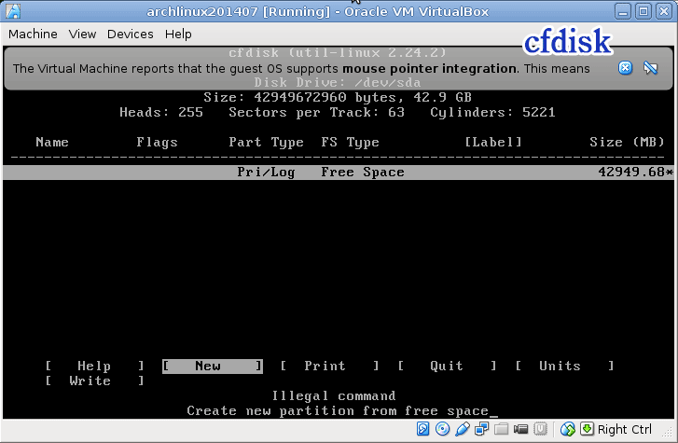Image resolution: width=678 pixels, height=443 pixels.
Task: Select the Pri/Log Free Space row
Action: [x=339, y=173]
